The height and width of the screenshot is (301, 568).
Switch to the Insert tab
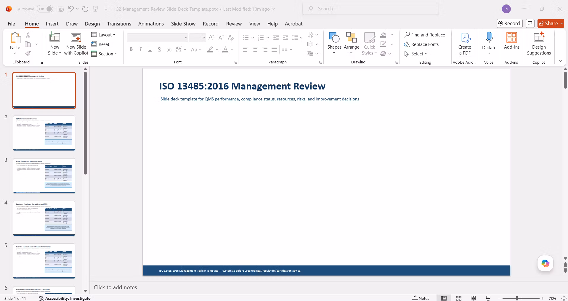[52, 24]
